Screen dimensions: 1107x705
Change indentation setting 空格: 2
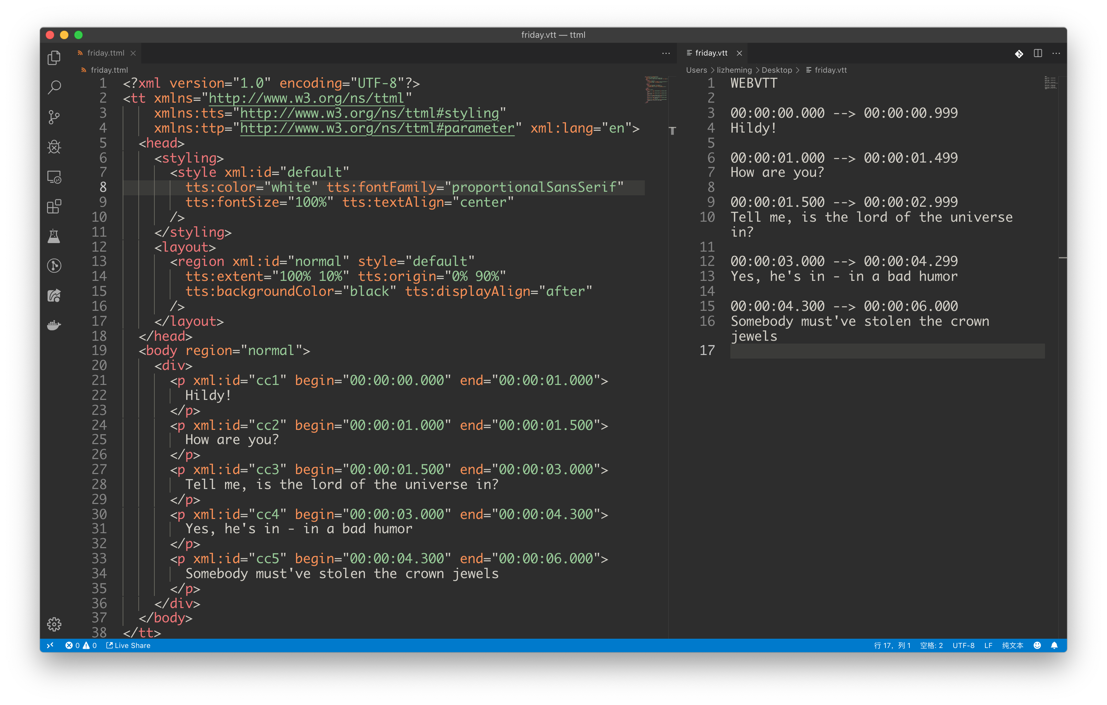click(932, 645)
